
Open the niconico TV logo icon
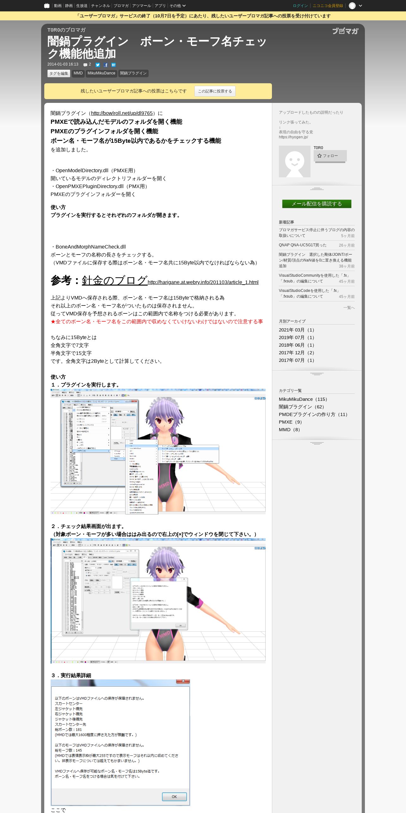pos(47,5)
